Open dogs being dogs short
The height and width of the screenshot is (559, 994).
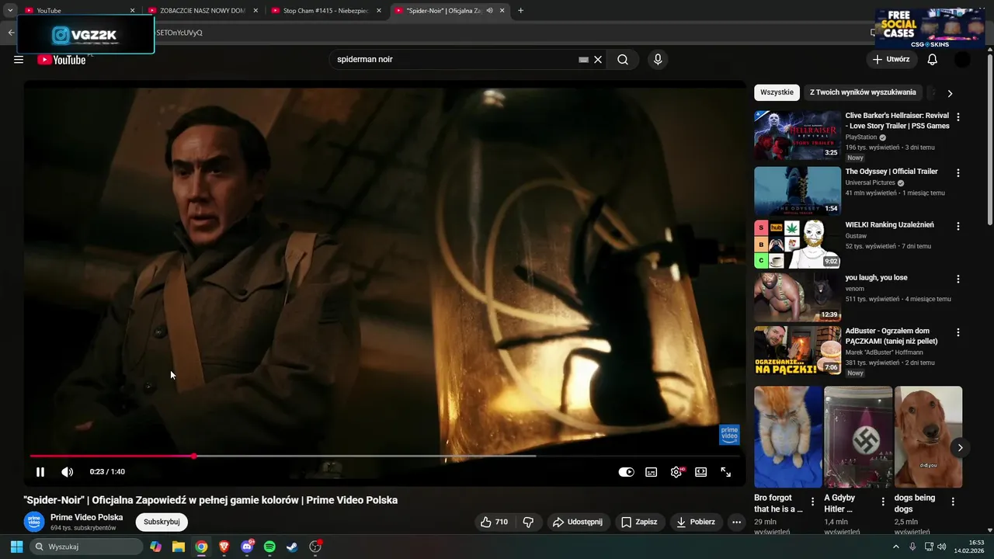[928, 437]
